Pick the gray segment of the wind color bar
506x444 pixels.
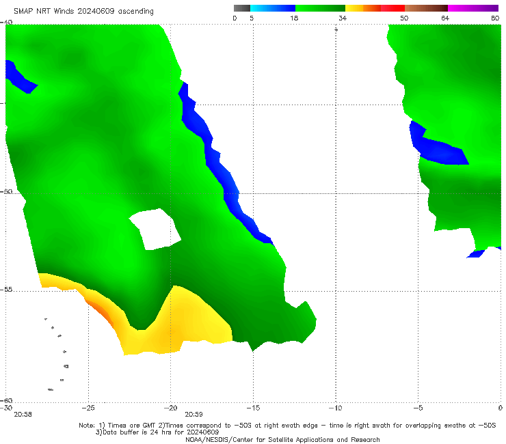pyautogui.click(x=242, y=8)
